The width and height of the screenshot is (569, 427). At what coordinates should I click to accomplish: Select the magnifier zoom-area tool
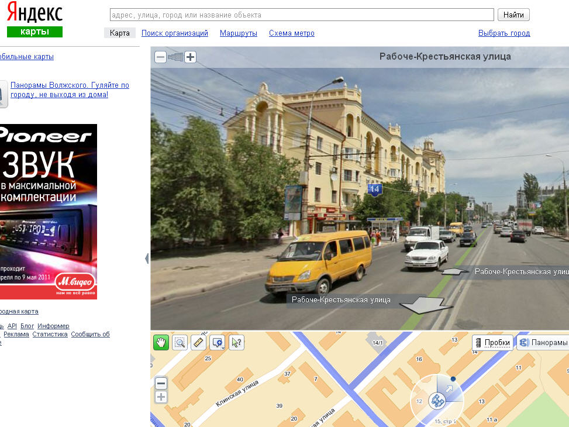click(x=180, y=342)
